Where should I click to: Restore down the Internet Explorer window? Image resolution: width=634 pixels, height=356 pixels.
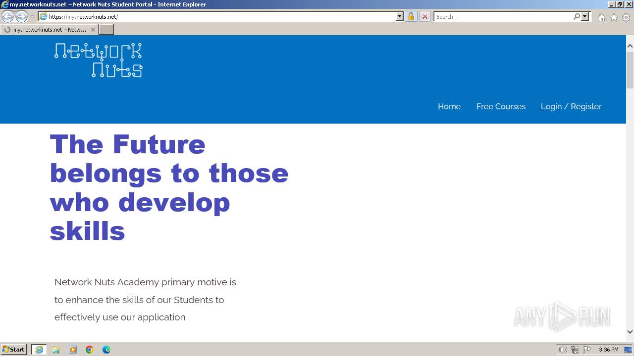[620, 4]
